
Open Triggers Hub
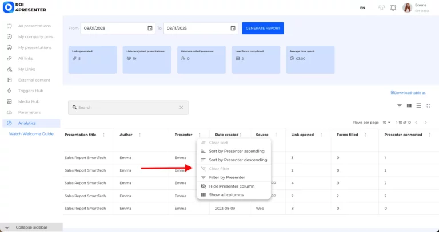[x=31, y=91]
